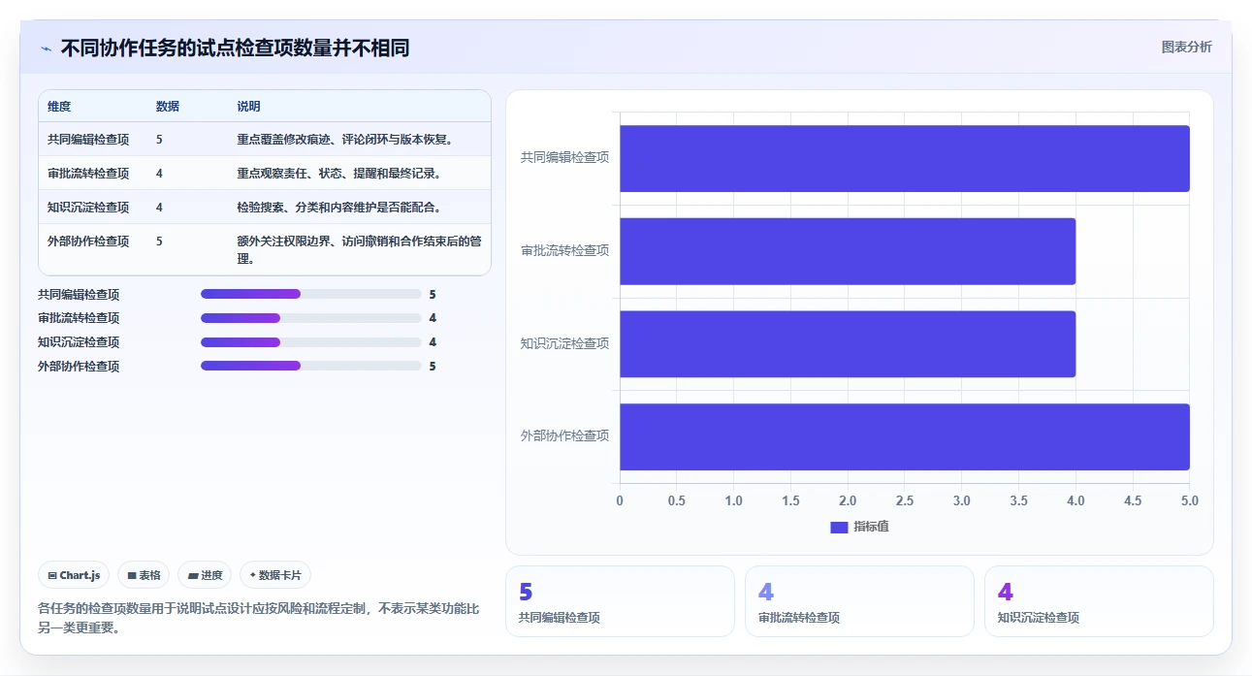
Task: Click description 检验搜索、分类和内容维护是否能配合
Action: click(x=339, y=208)
